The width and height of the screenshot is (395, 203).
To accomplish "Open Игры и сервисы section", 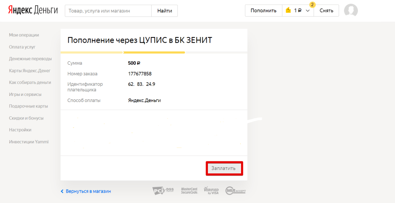I will (25, 94).
